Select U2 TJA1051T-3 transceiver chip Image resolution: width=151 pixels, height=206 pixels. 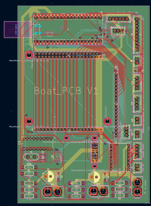pyautogui.click(x=57, y=157)
